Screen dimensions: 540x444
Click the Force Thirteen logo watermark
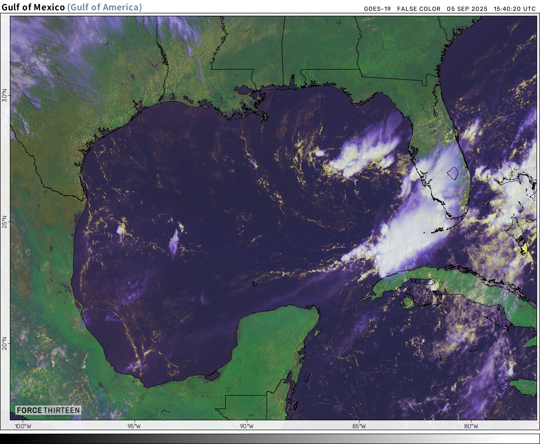pos(48,410)
